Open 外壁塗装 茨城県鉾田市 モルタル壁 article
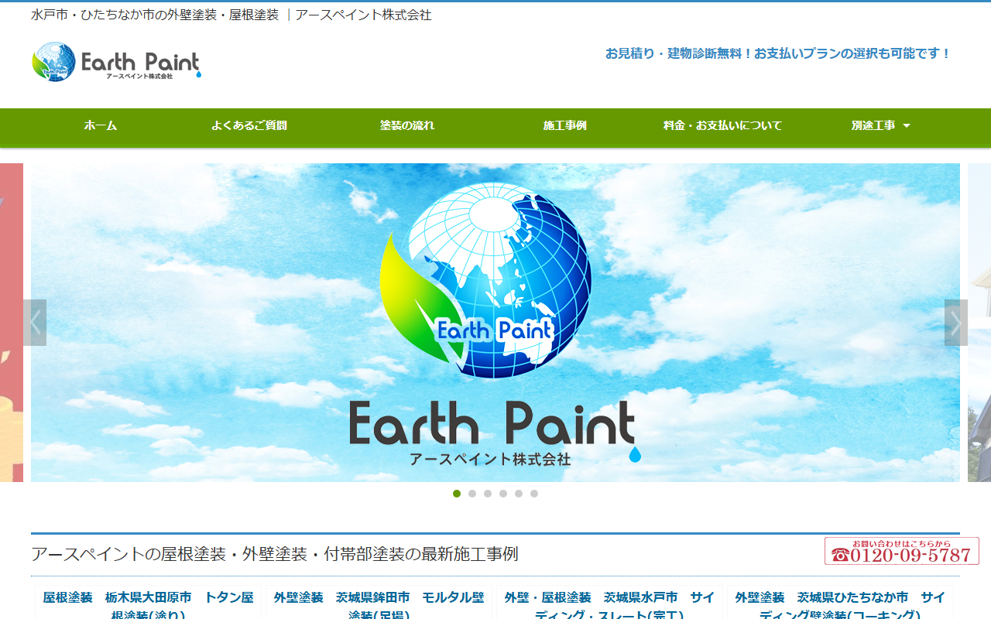 pyautogui.click(x=379, y=605)
